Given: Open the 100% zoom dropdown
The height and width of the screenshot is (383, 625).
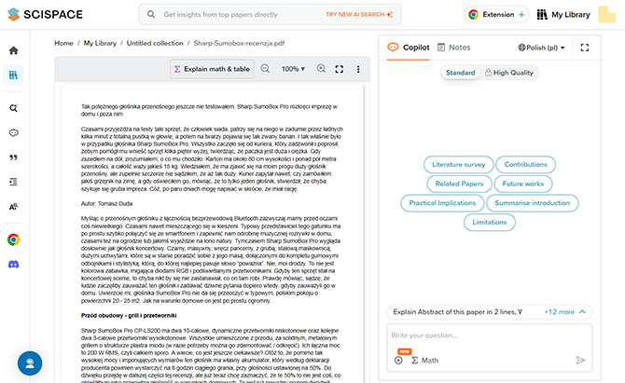Looking at the screenshot, I should (x=293, y=69).
